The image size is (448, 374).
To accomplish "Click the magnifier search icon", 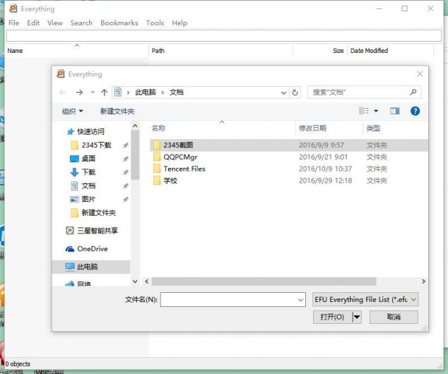I will pos(413,92).
